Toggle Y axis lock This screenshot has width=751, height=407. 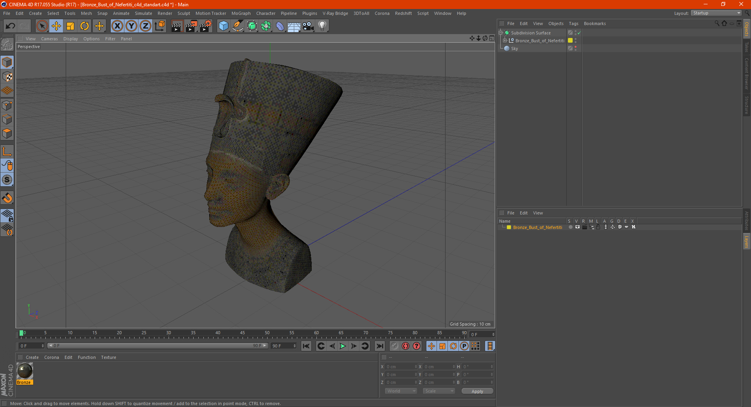[x=131, y=26]
